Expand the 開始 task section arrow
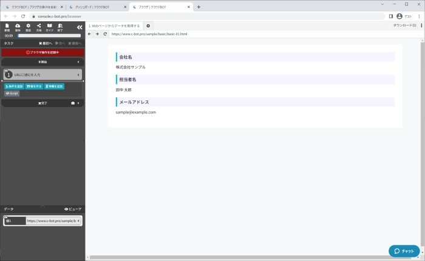425x261 pixels. (x=78, y=62)
